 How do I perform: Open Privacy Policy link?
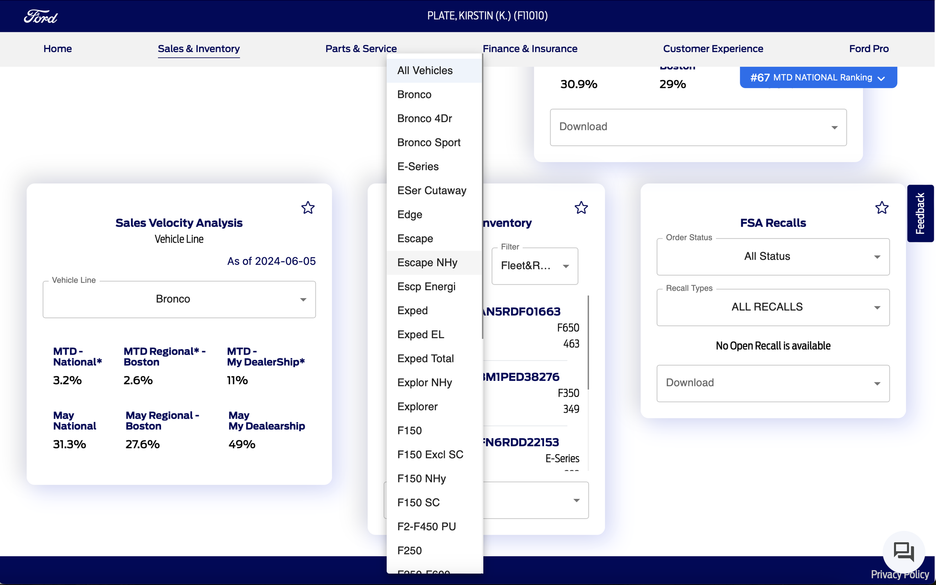(x=899, y=574)
